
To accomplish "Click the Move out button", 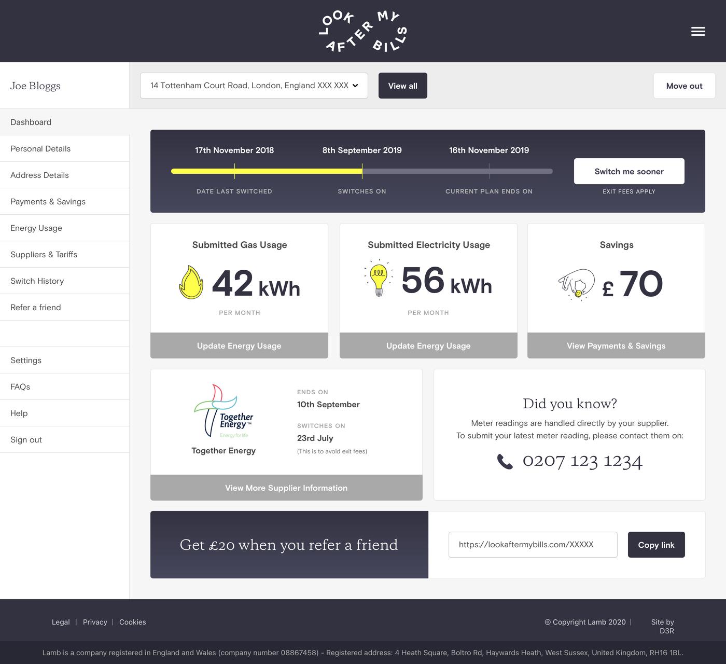I will (x=684, y=85).
